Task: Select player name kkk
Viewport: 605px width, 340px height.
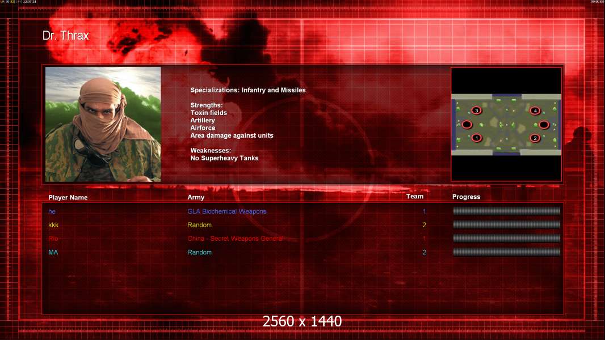Action: [x=53, y=225]
